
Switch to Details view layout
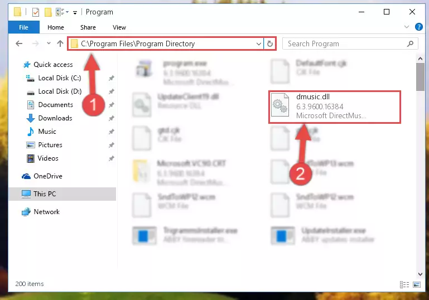[404, 285]
